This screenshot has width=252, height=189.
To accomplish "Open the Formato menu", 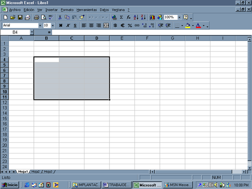I will pyautogui.click(x=67, y=10).
